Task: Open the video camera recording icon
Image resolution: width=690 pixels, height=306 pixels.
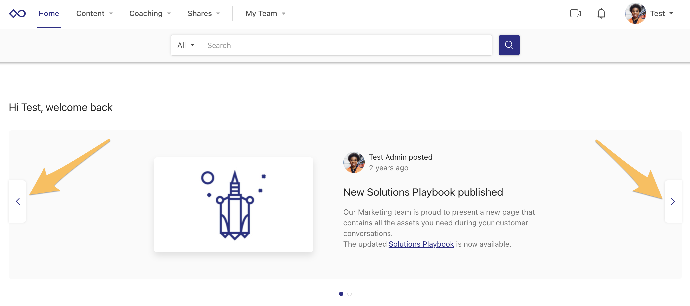Action: pyautogui.click(x=575, y=14)
